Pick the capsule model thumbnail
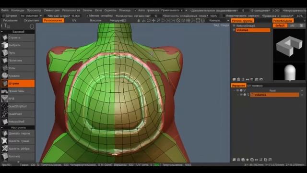Image resolution: width=307 pixels, height=173 pixels. pos(289,72)
